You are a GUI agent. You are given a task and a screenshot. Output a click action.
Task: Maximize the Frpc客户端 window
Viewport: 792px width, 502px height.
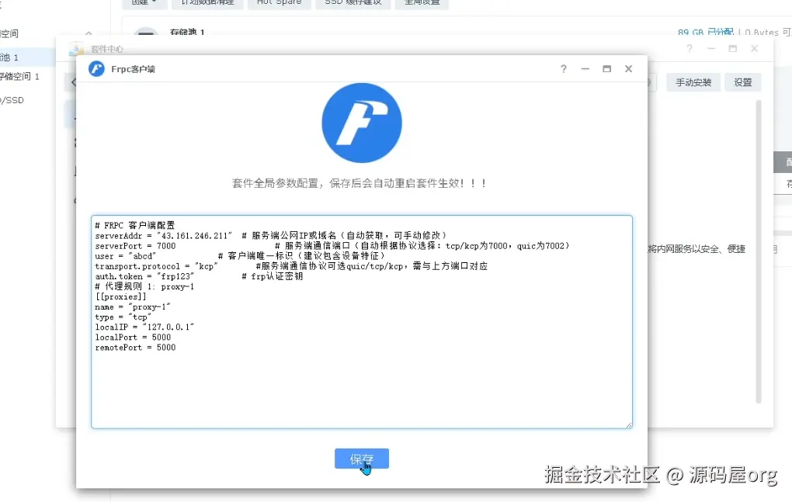tap(607, 69)
